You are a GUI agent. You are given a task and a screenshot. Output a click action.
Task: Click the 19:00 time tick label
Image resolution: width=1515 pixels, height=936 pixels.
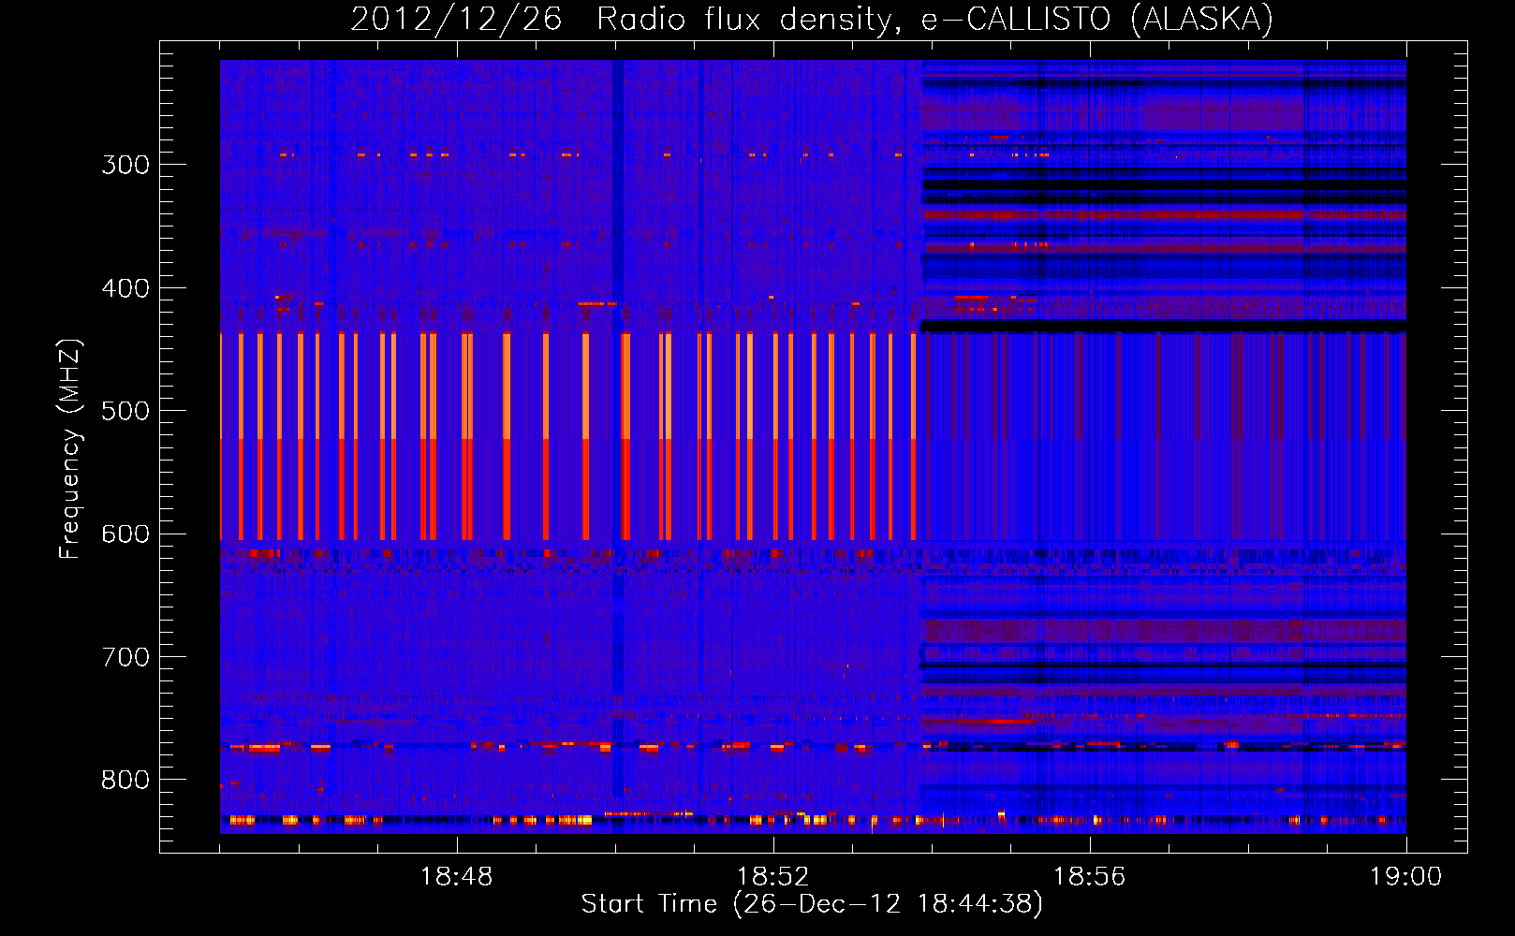tap(1405, 877)
